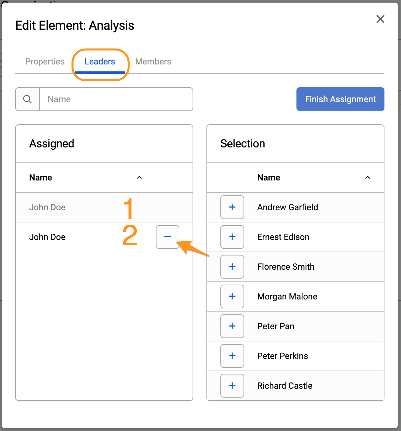
Task: Select the Peter Pan name entry
Action: pyautogui.click(x=276, y=326)
